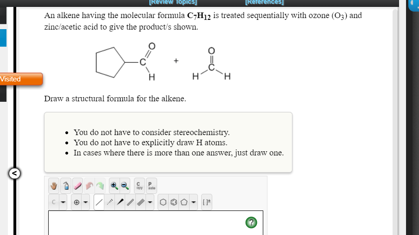Open the bond type dropdown arrow
This screenshot has width=419, height=235.
[x=150, y=202]
